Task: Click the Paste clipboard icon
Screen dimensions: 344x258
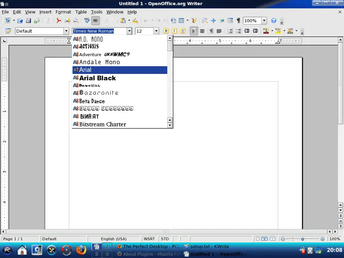Action: tap(123, 21)
